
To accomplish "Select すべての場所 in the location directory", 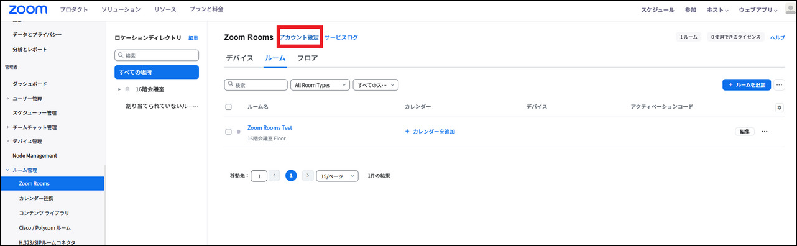I will pos(157,72).
